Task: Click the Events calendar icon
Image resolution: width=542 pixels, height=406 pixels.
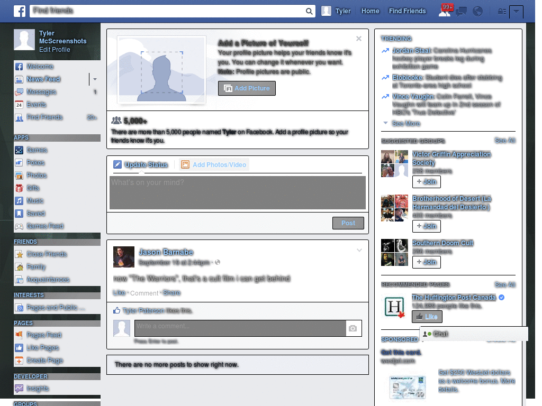Action: coord(19,105)
